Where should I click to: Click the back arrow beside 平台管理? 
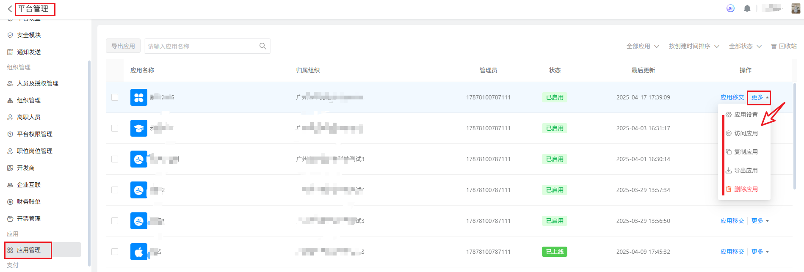(x=10, y=9)
